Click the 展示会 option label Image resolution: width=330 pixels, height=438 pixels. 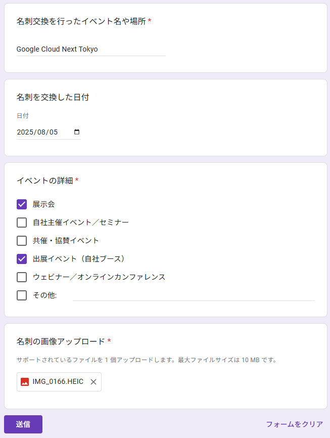click(x=44, y=204)
